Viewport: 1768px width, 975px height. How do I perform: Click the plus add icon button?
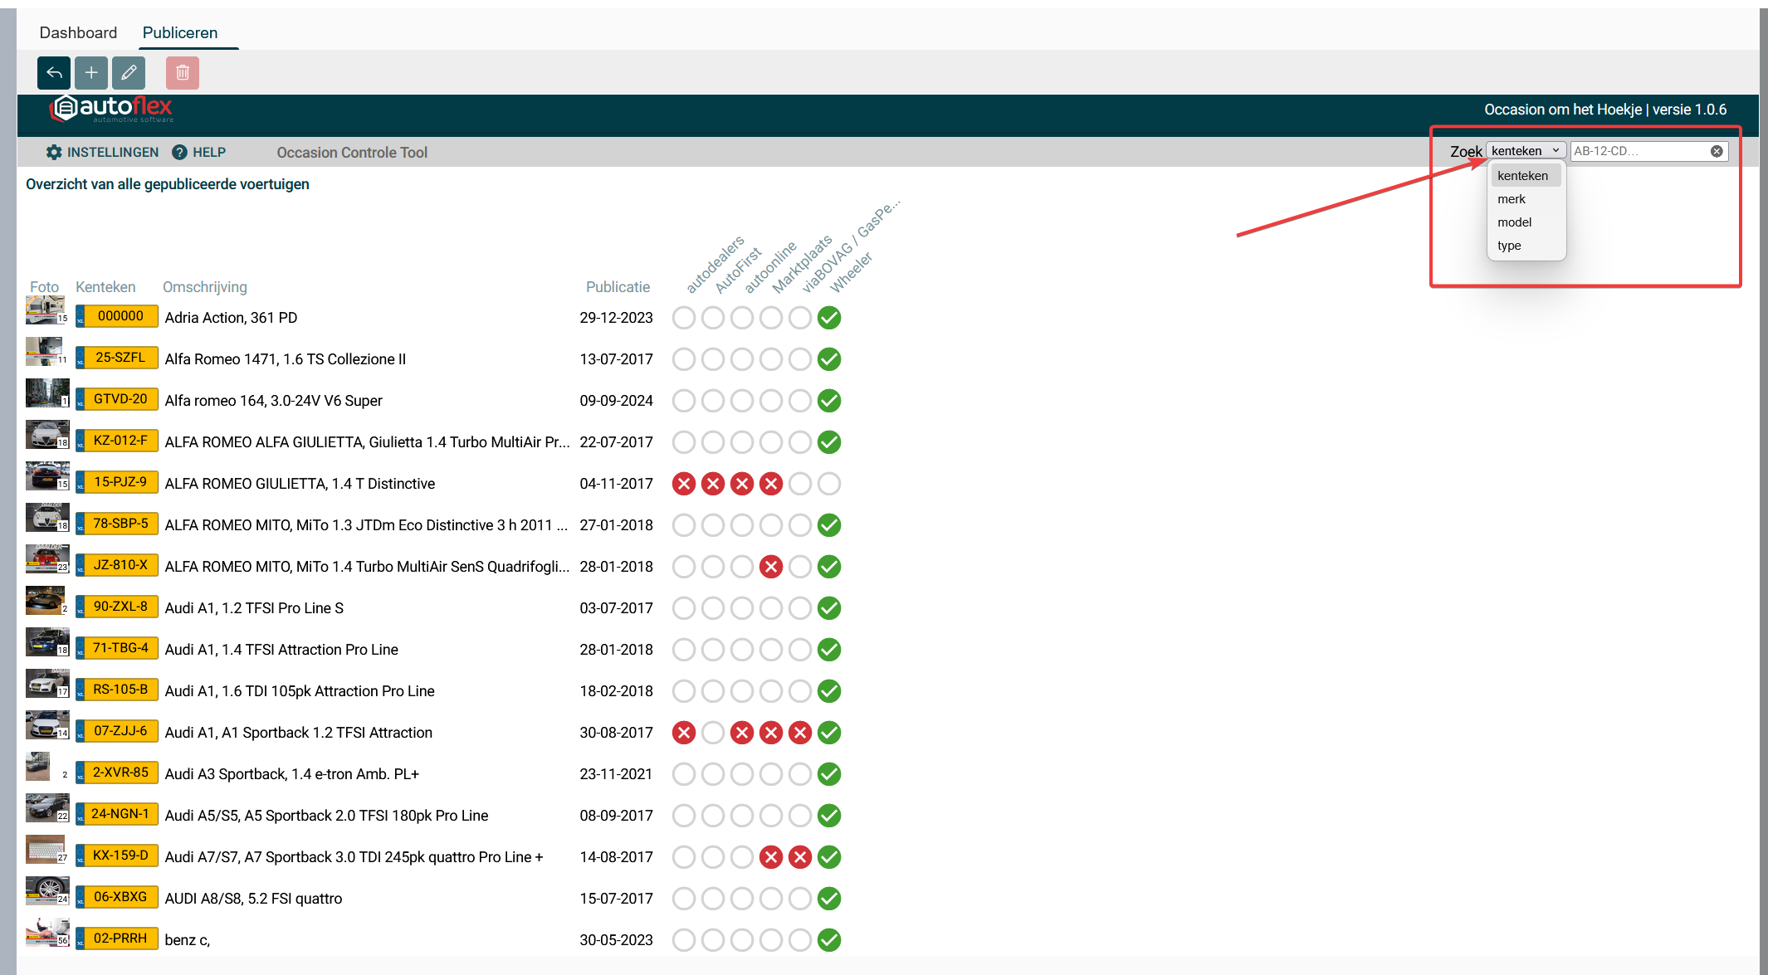pyautogui.click(x=91, y=73)
